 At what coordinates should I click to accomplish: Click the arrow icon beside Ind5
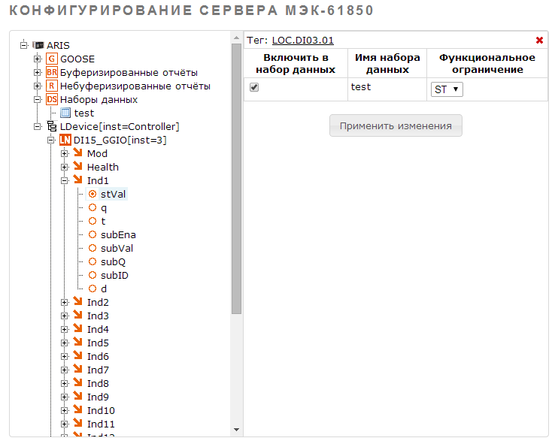[78, 342]
